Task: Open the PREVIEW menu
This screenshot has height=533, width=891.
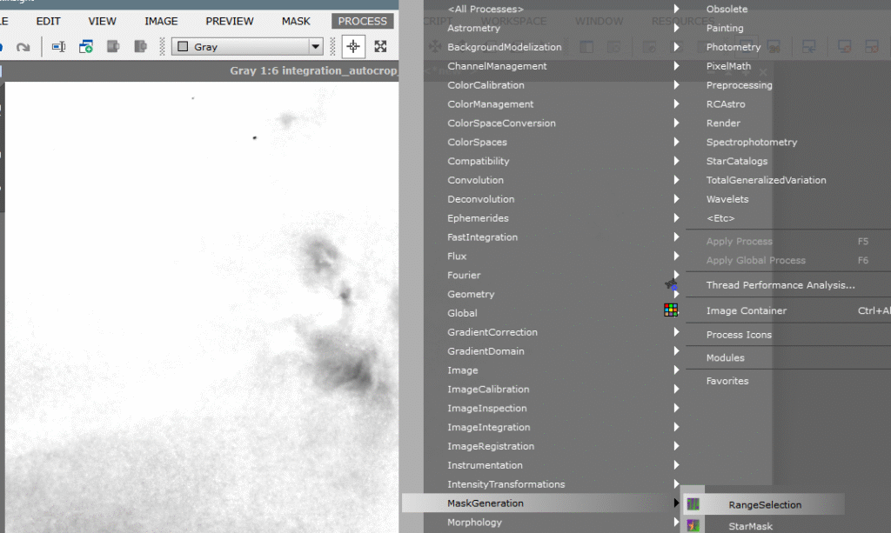Action: [x=230, y=21]
